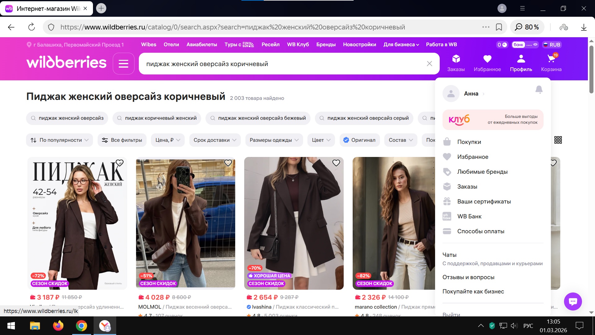Image resolution: width=595 pixels, height=335 pixels.
Task: Select Покупки in profile menu
Action: click(469, 142)
